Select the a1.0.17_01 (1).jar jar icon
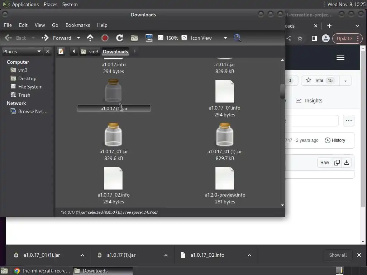367x275 pixels. (x=225, y=135)
